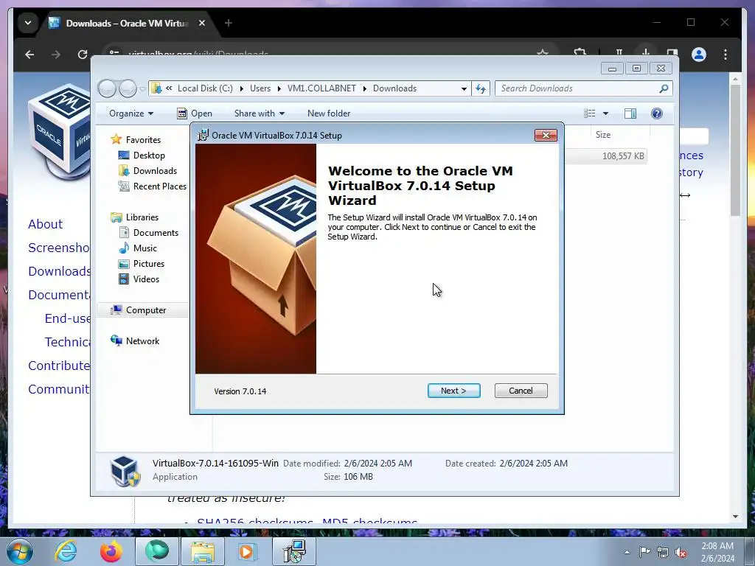Click the Screenshots link on VirtualBox page
This screenshot has width=755, height=566.
tap(59, 248)
